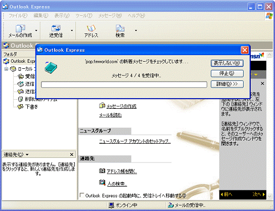Open the メッセージ(M) menu
The width and height of the screenshot is (275, 211).
(x=110, y=16)
